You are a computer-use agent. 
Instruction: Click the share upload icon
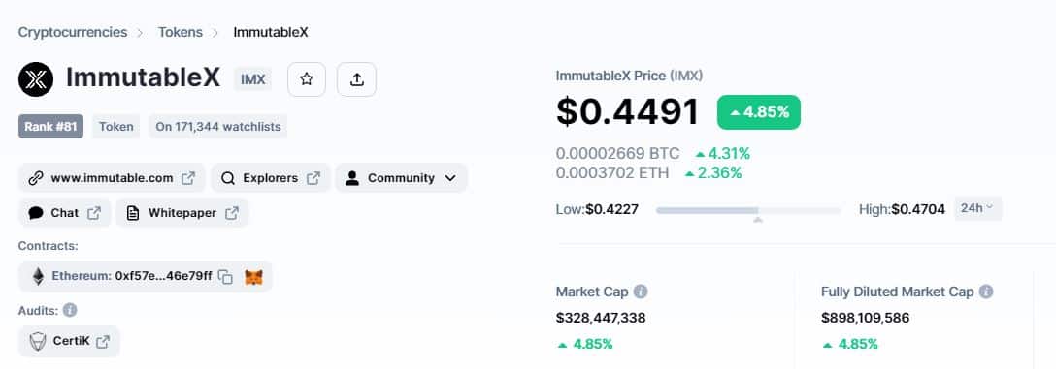click(x=357, y=79)
